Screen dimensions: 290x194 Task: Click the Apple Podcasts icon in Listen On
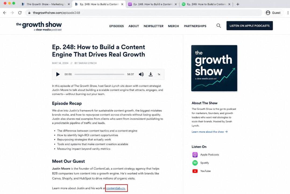(x=195, y=155)
